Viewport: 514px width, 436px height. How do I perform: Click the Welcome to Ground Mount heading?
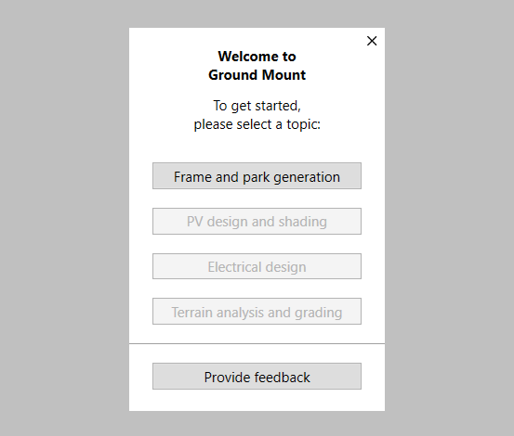(257, 66)
